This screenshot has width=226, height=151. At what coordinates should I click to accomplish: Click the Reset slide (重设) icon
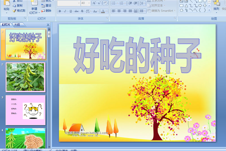[x=43, y=6]
